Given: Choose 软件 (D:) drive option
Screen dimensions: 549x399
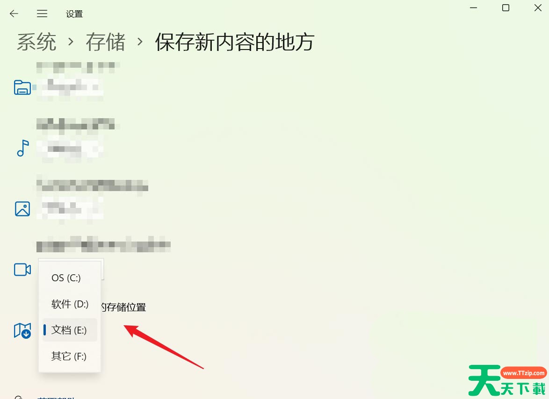Looking at the screenshot, I should 70,304.
